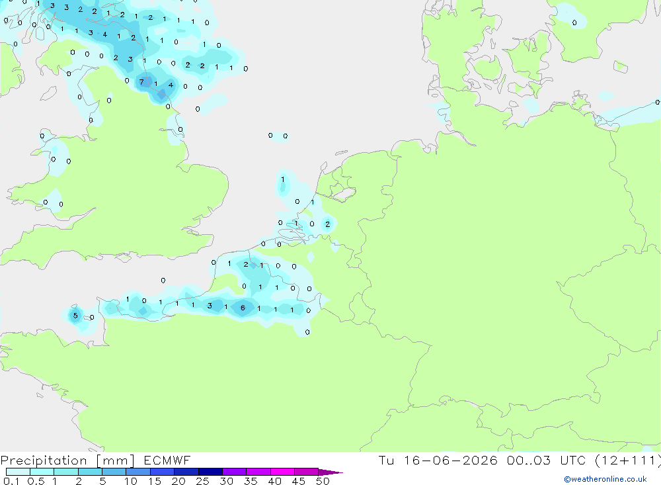This screenshot has height=485, width=661.
Task: Click the '25' legend scale label
Action: coord(203,481)
